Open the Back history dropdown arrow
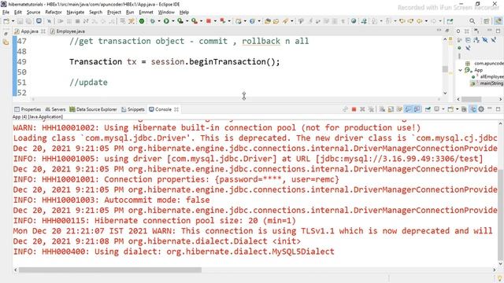 coord(426,21)
